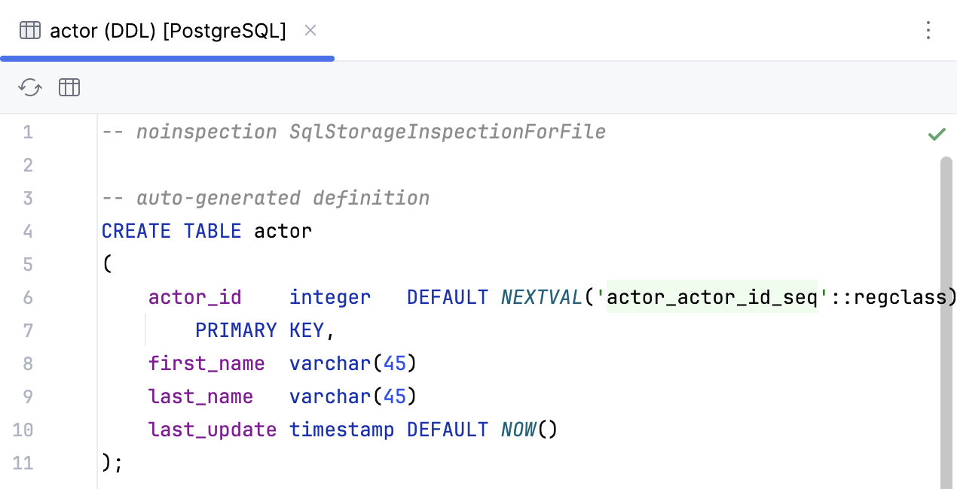Click the highlighted actor_actor_id_seq text

[x=711, y=297]
